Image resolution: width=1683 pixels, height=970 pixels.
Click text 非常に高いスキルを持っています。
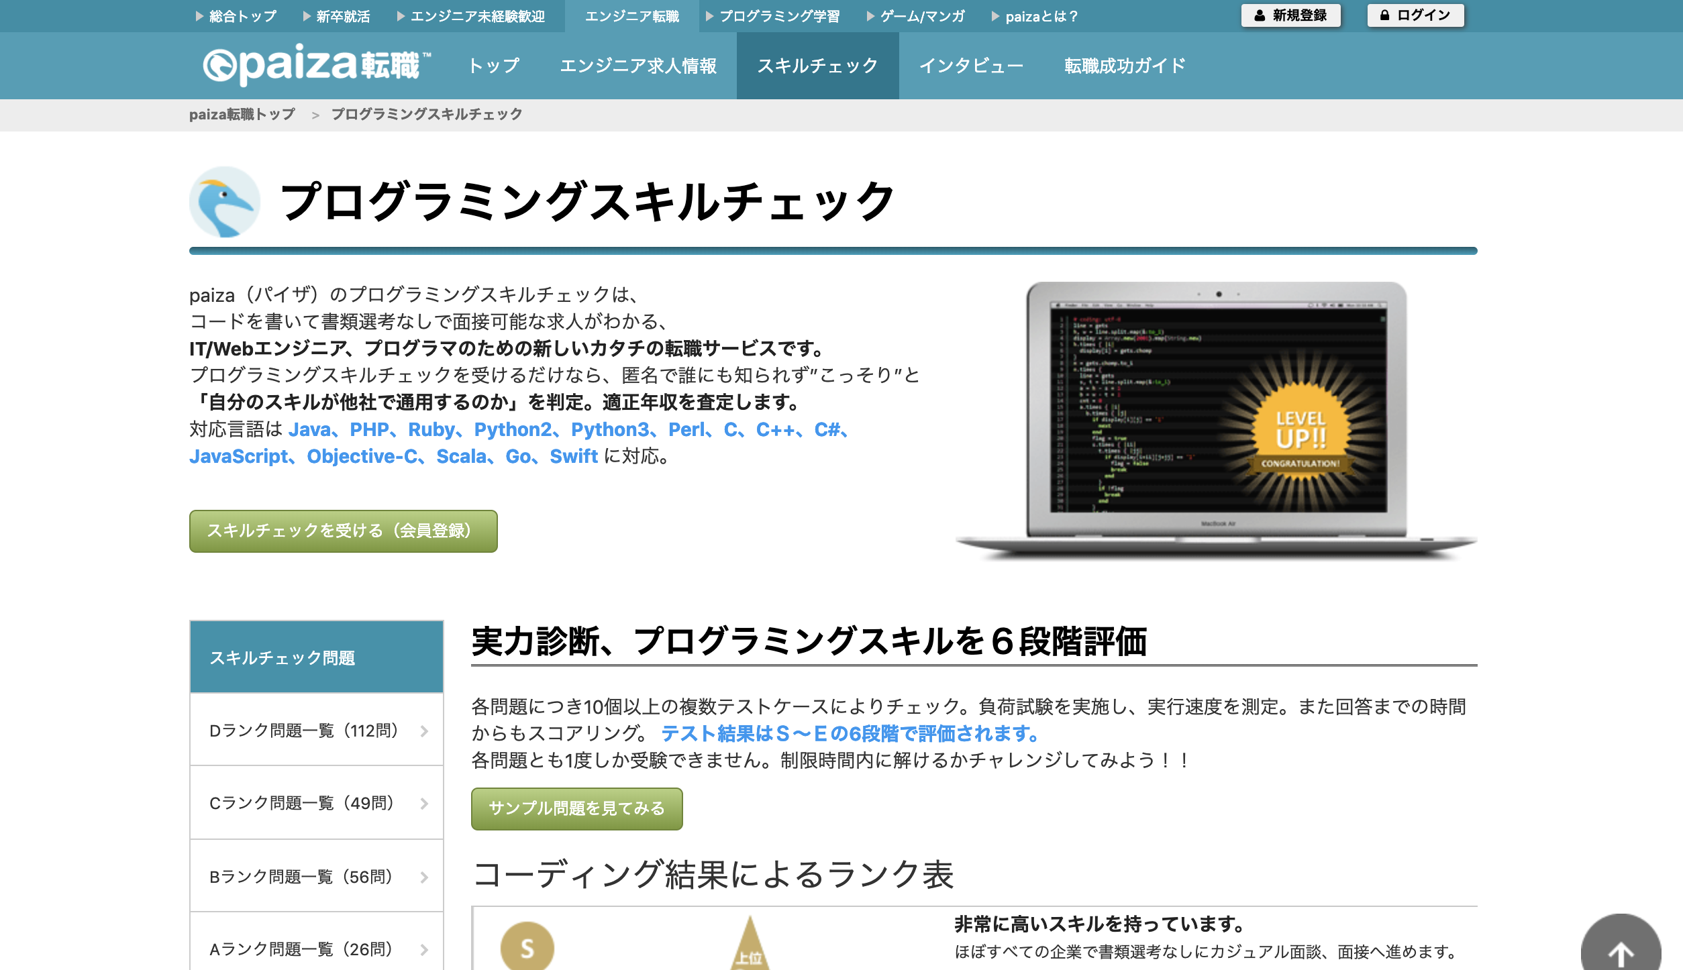pyautogui.click(x=1099, y=924)
